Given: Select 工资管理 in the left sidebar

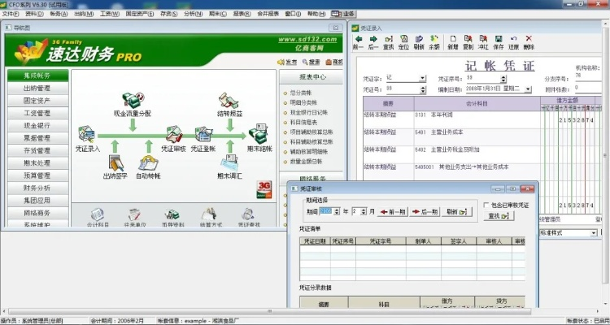Looking at the screenshot, I should (x=37, y=113).
